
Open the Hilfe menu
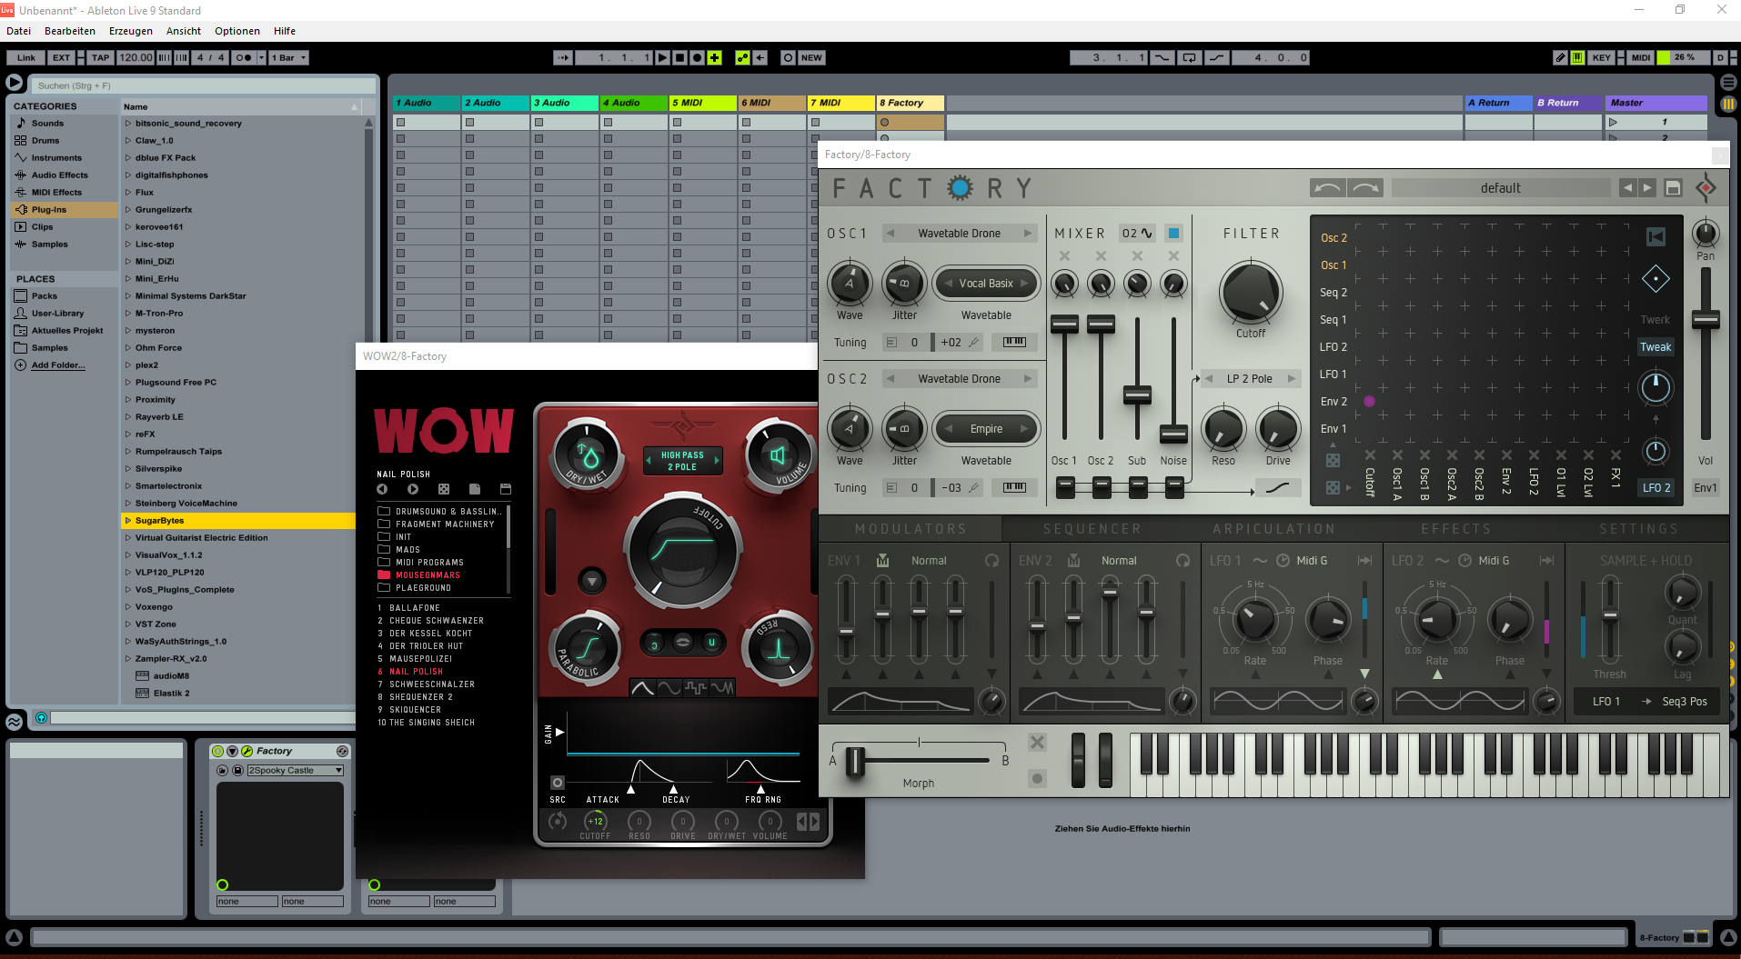(x=285, y=31)
